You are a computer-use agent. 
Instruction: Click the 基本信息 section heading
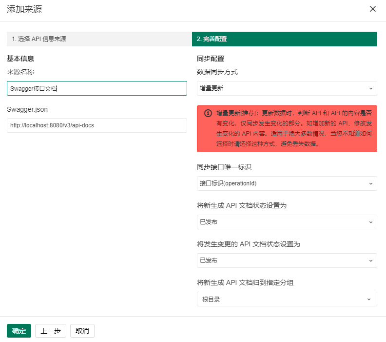[x=20, y=59]
